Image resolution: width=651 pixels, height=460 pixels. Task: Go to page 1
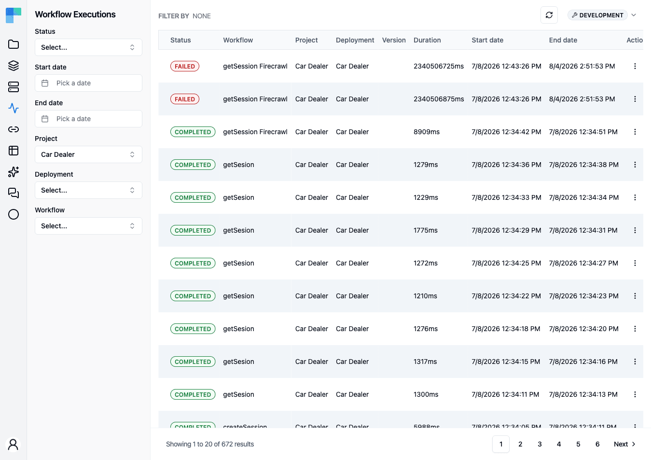point(501,444)
